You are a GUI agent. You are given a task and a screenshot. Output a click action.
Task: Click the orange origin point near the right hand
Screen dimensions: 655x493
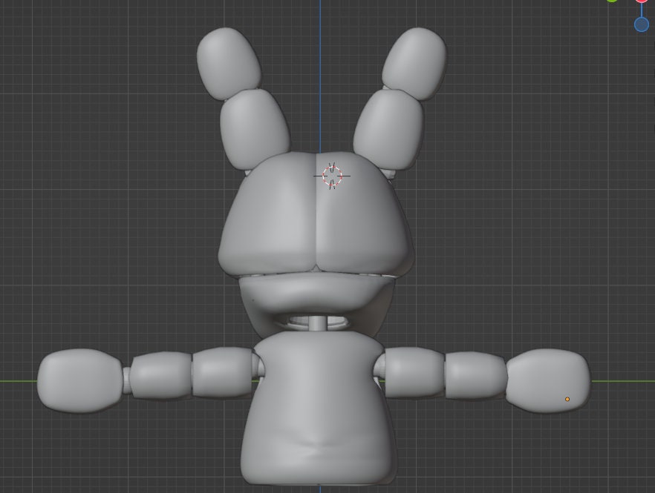click(x=567, y=399)
